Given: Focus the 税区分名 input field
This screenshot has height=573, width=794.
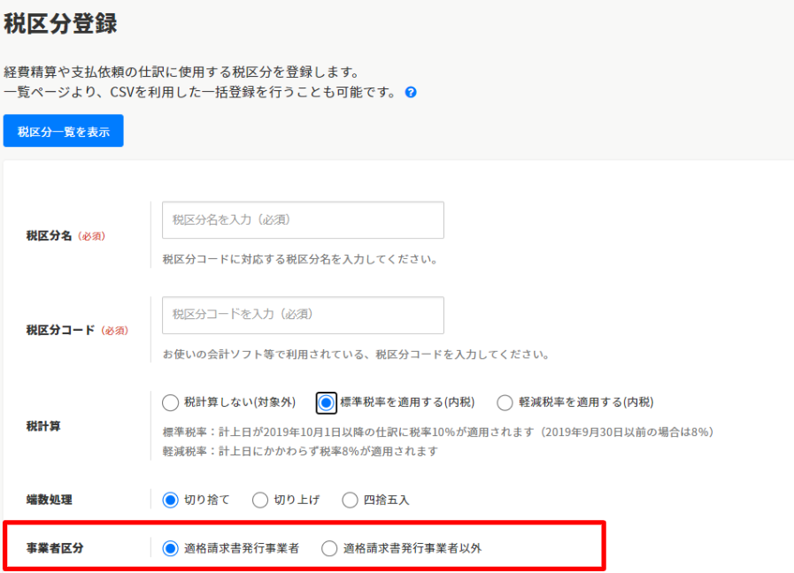Looking at the screenshot, I should [x=303, y=220].
